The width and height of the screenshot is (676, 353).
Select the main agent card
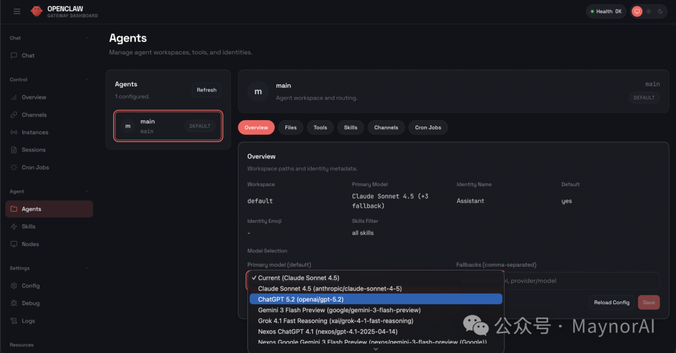[168, 126]
